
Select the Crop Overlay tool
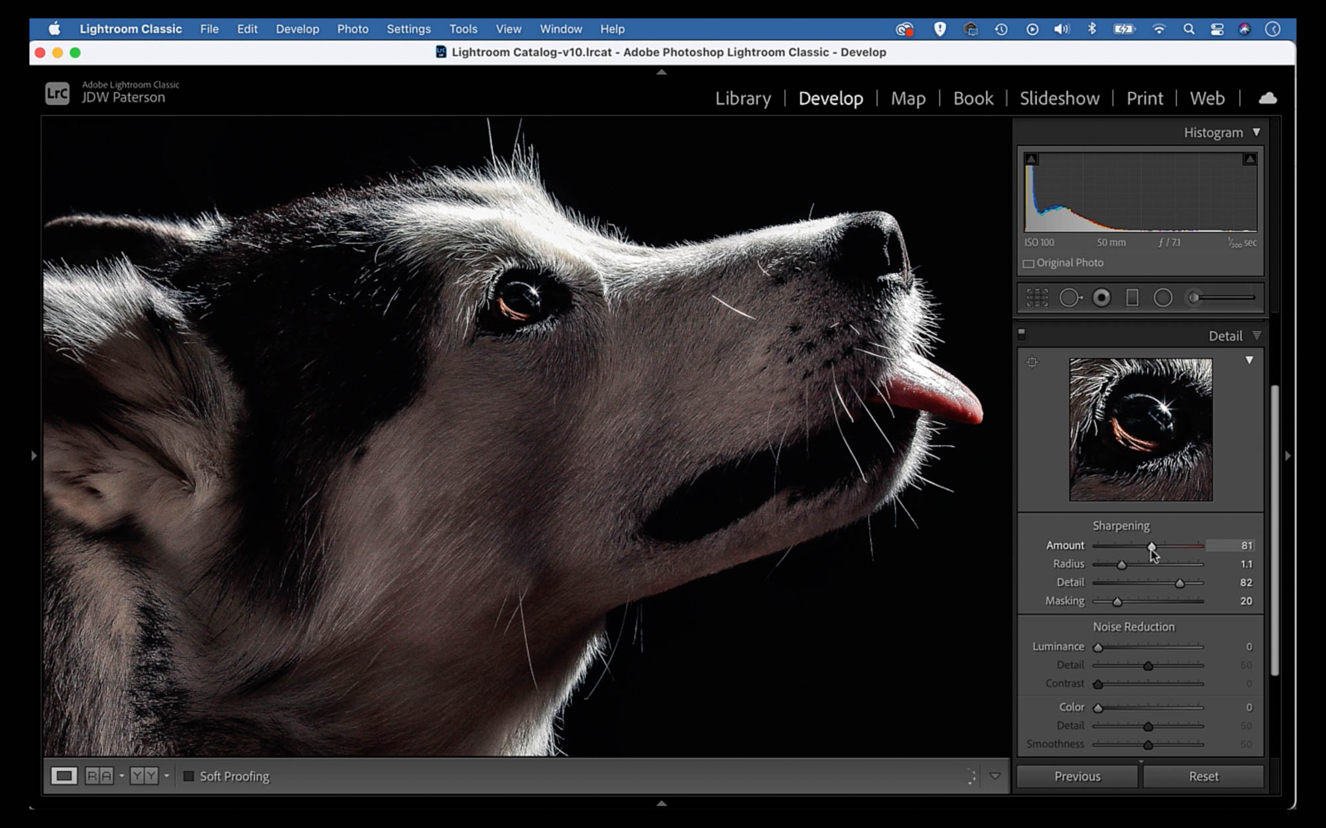pos(1036,297)
